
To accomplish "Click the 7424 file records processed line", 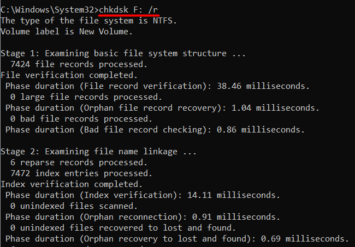I will [x=79, y=64].
